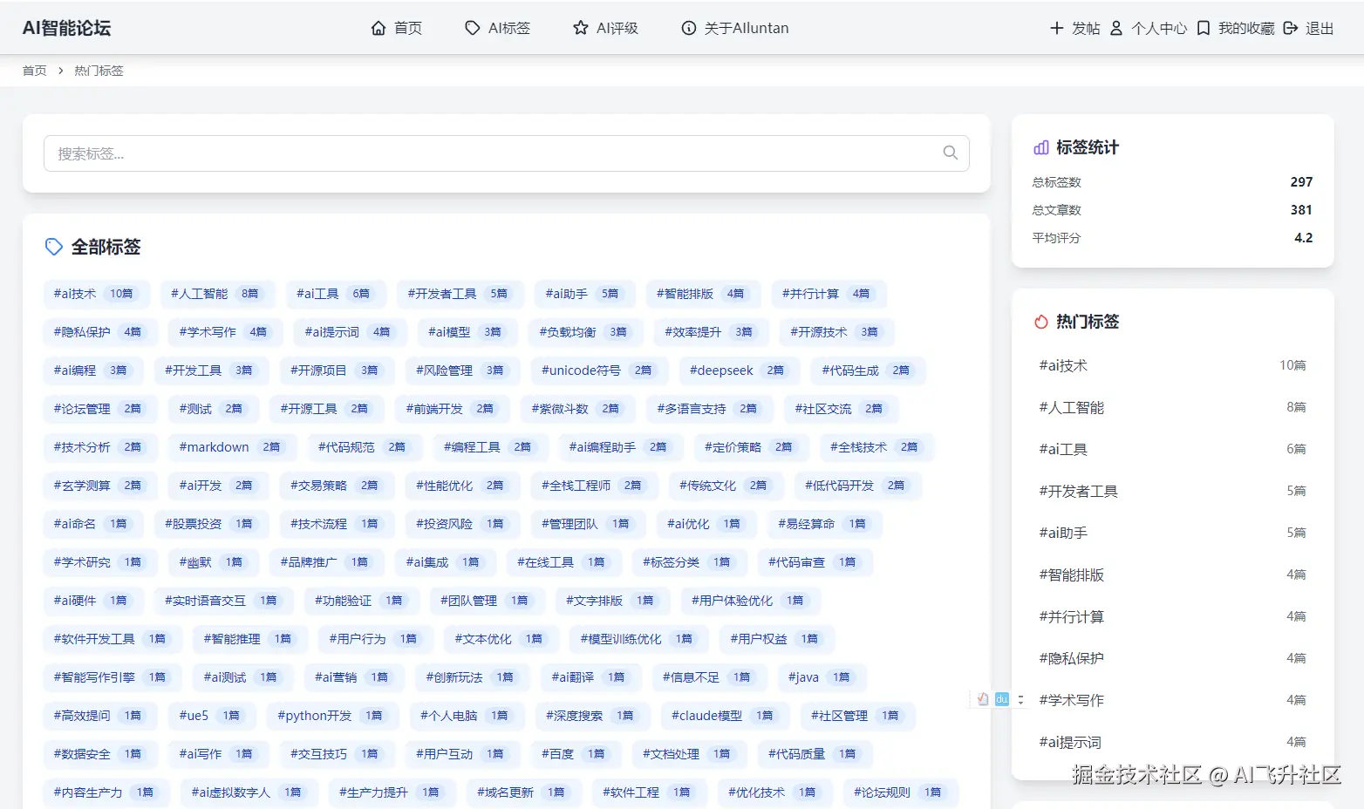Choose the #紫微斗数 tag chip
The width and height of the screenshot is (1364, 809).
point(578,409)
